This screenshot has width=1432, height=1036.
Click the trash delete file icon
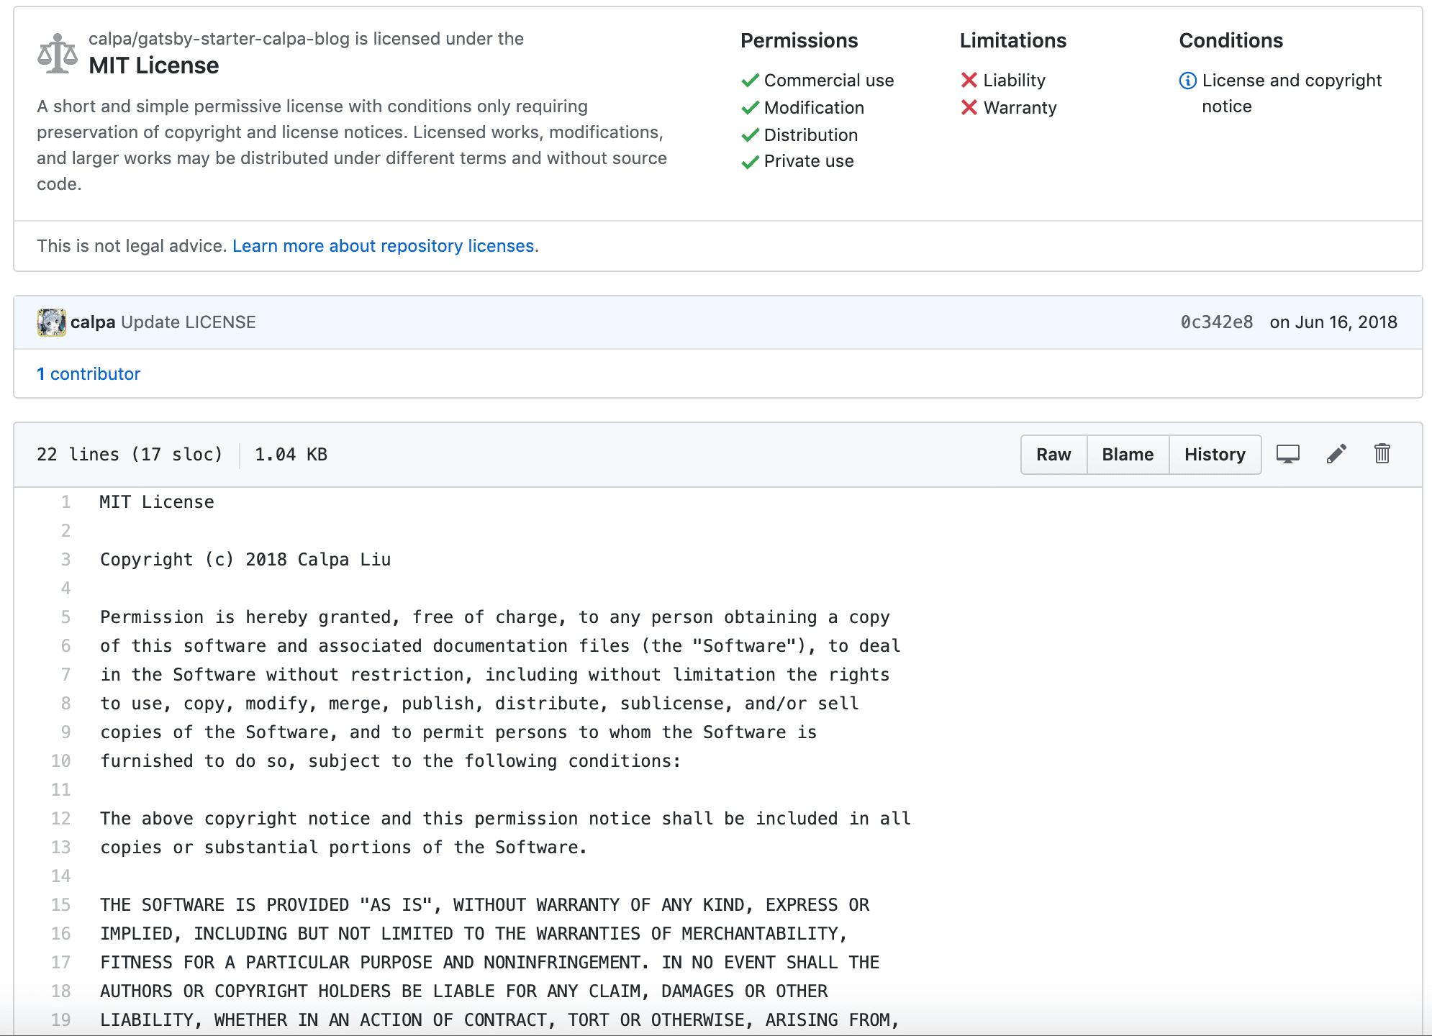point(1382,454)
